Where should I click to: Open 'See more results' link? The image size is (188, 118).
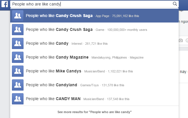[x=94, y=112]
